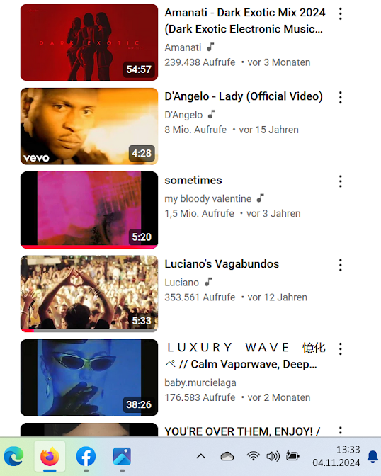Open three-dot menu for Luciano's Vagabundos

[341, 266]
